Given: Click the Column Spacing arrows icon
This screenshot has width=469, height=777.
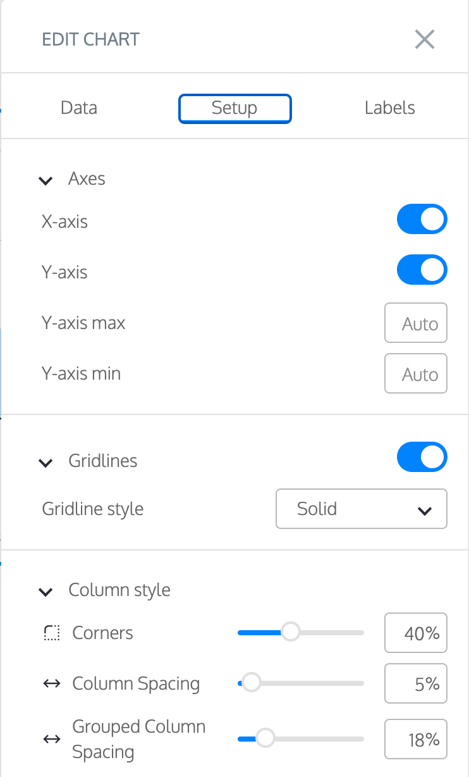Looking at the screenshot, I should (x=52, y=683).
